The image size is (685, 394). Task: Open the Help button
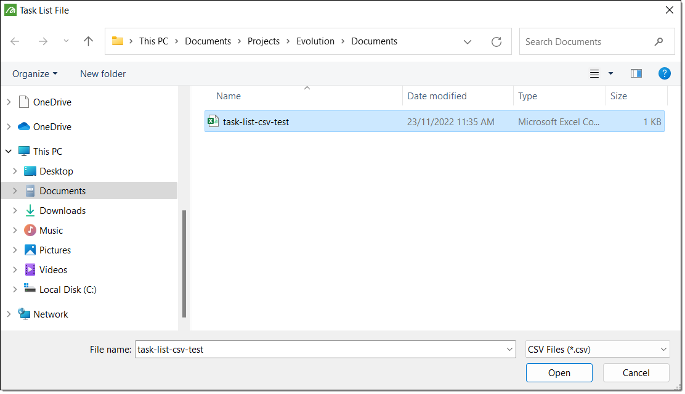664,73
